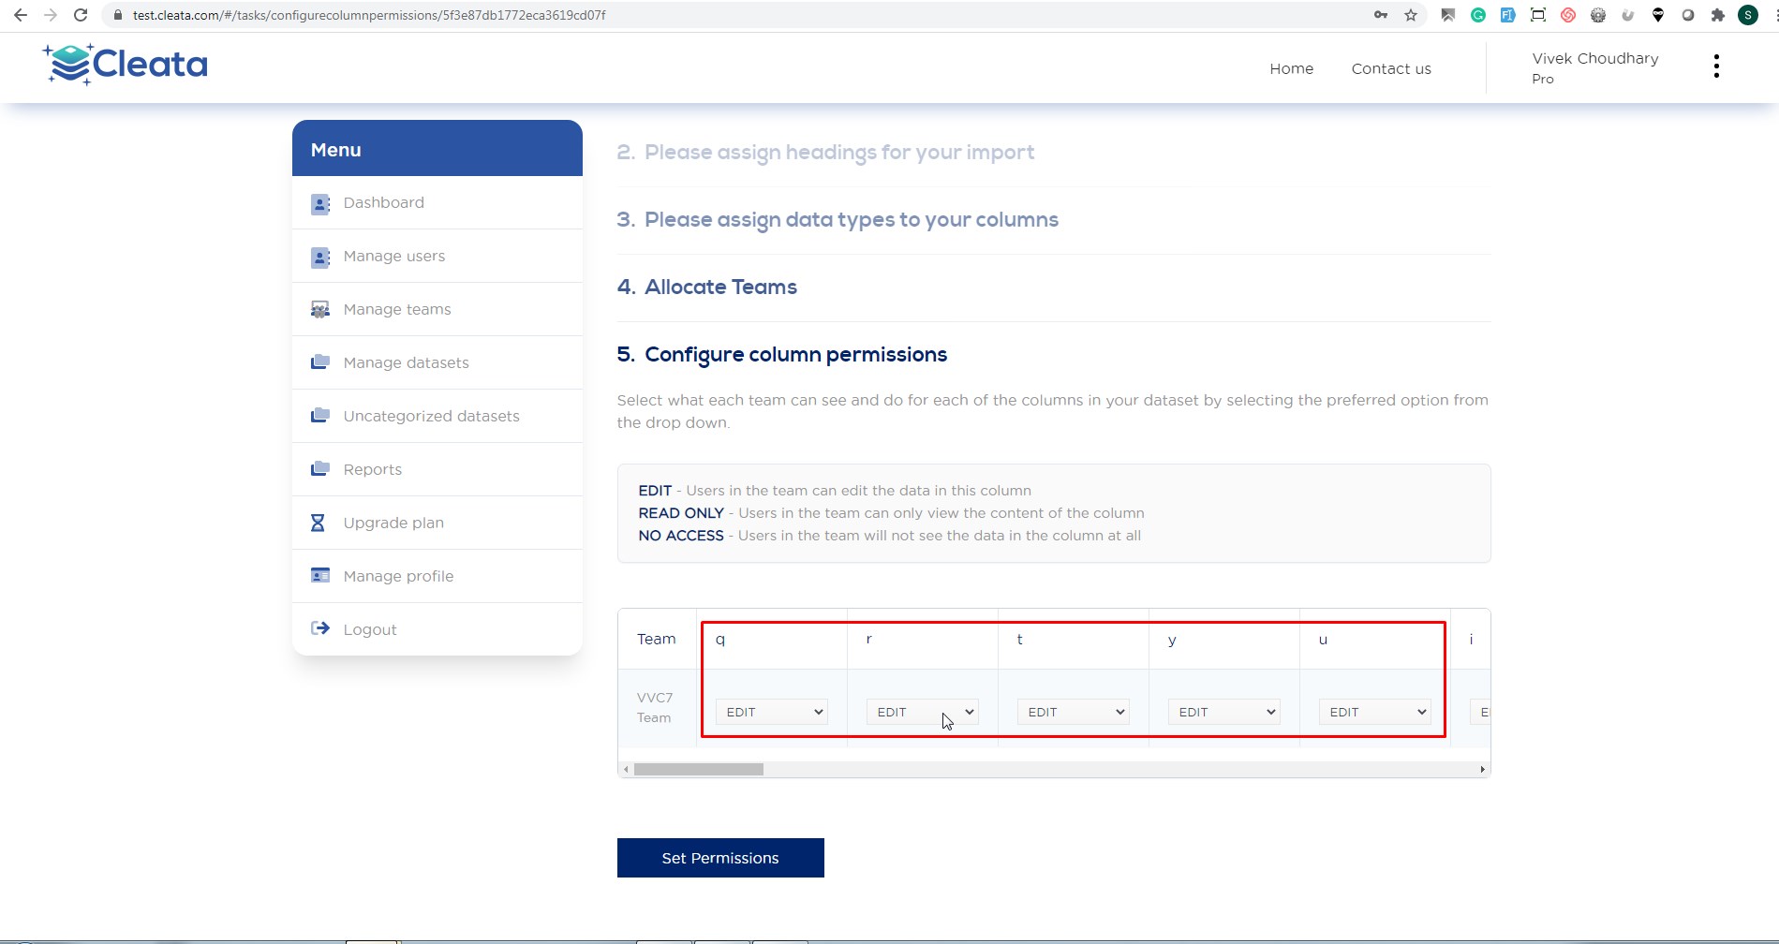Click the Logout arrow icon
The width and height of the screenshot is (1779, 944).
[x=319, y=628]
